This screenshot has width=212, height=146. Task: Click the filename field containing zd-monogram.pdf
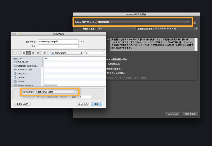(58, 41)
